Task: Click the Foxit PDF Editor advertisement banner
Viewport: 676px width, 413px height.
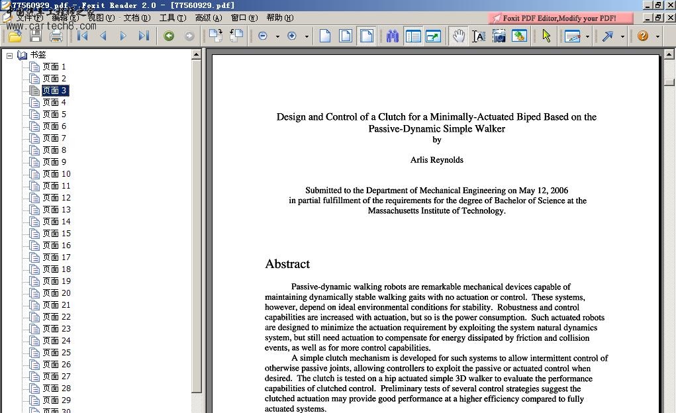Action: click(x=554, y=18)
